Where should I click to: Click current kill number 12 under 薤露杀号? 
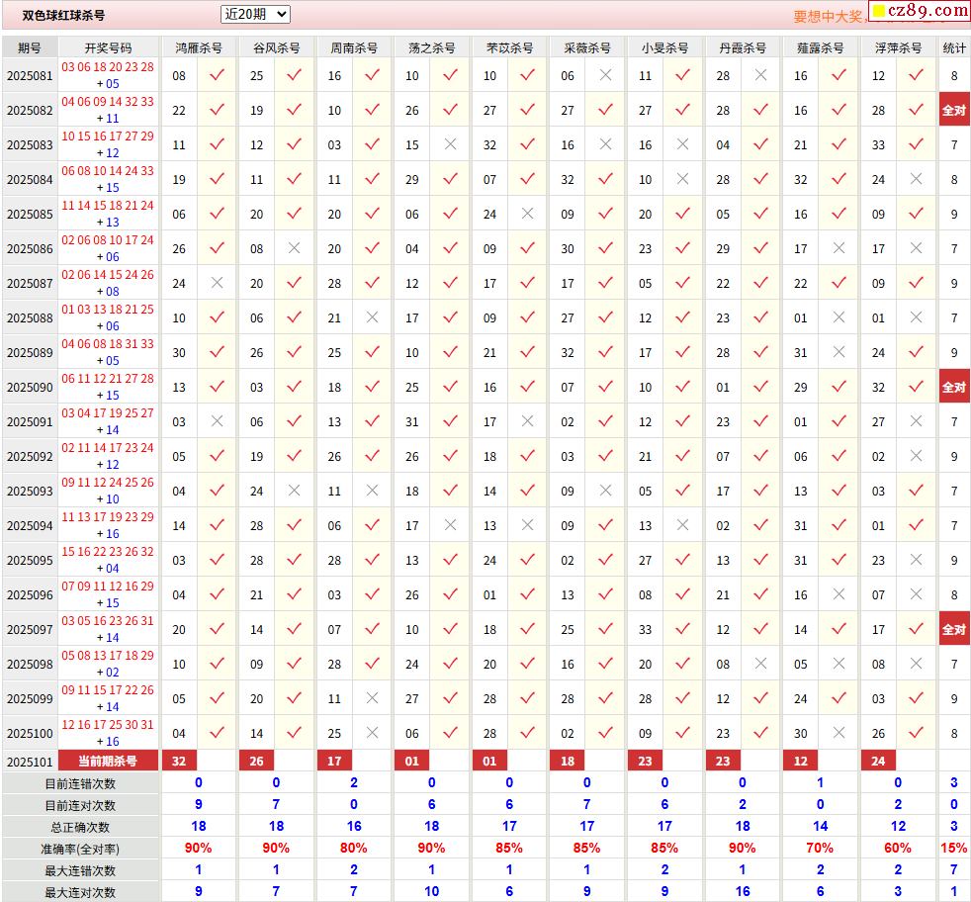click(x=801, y=761)
